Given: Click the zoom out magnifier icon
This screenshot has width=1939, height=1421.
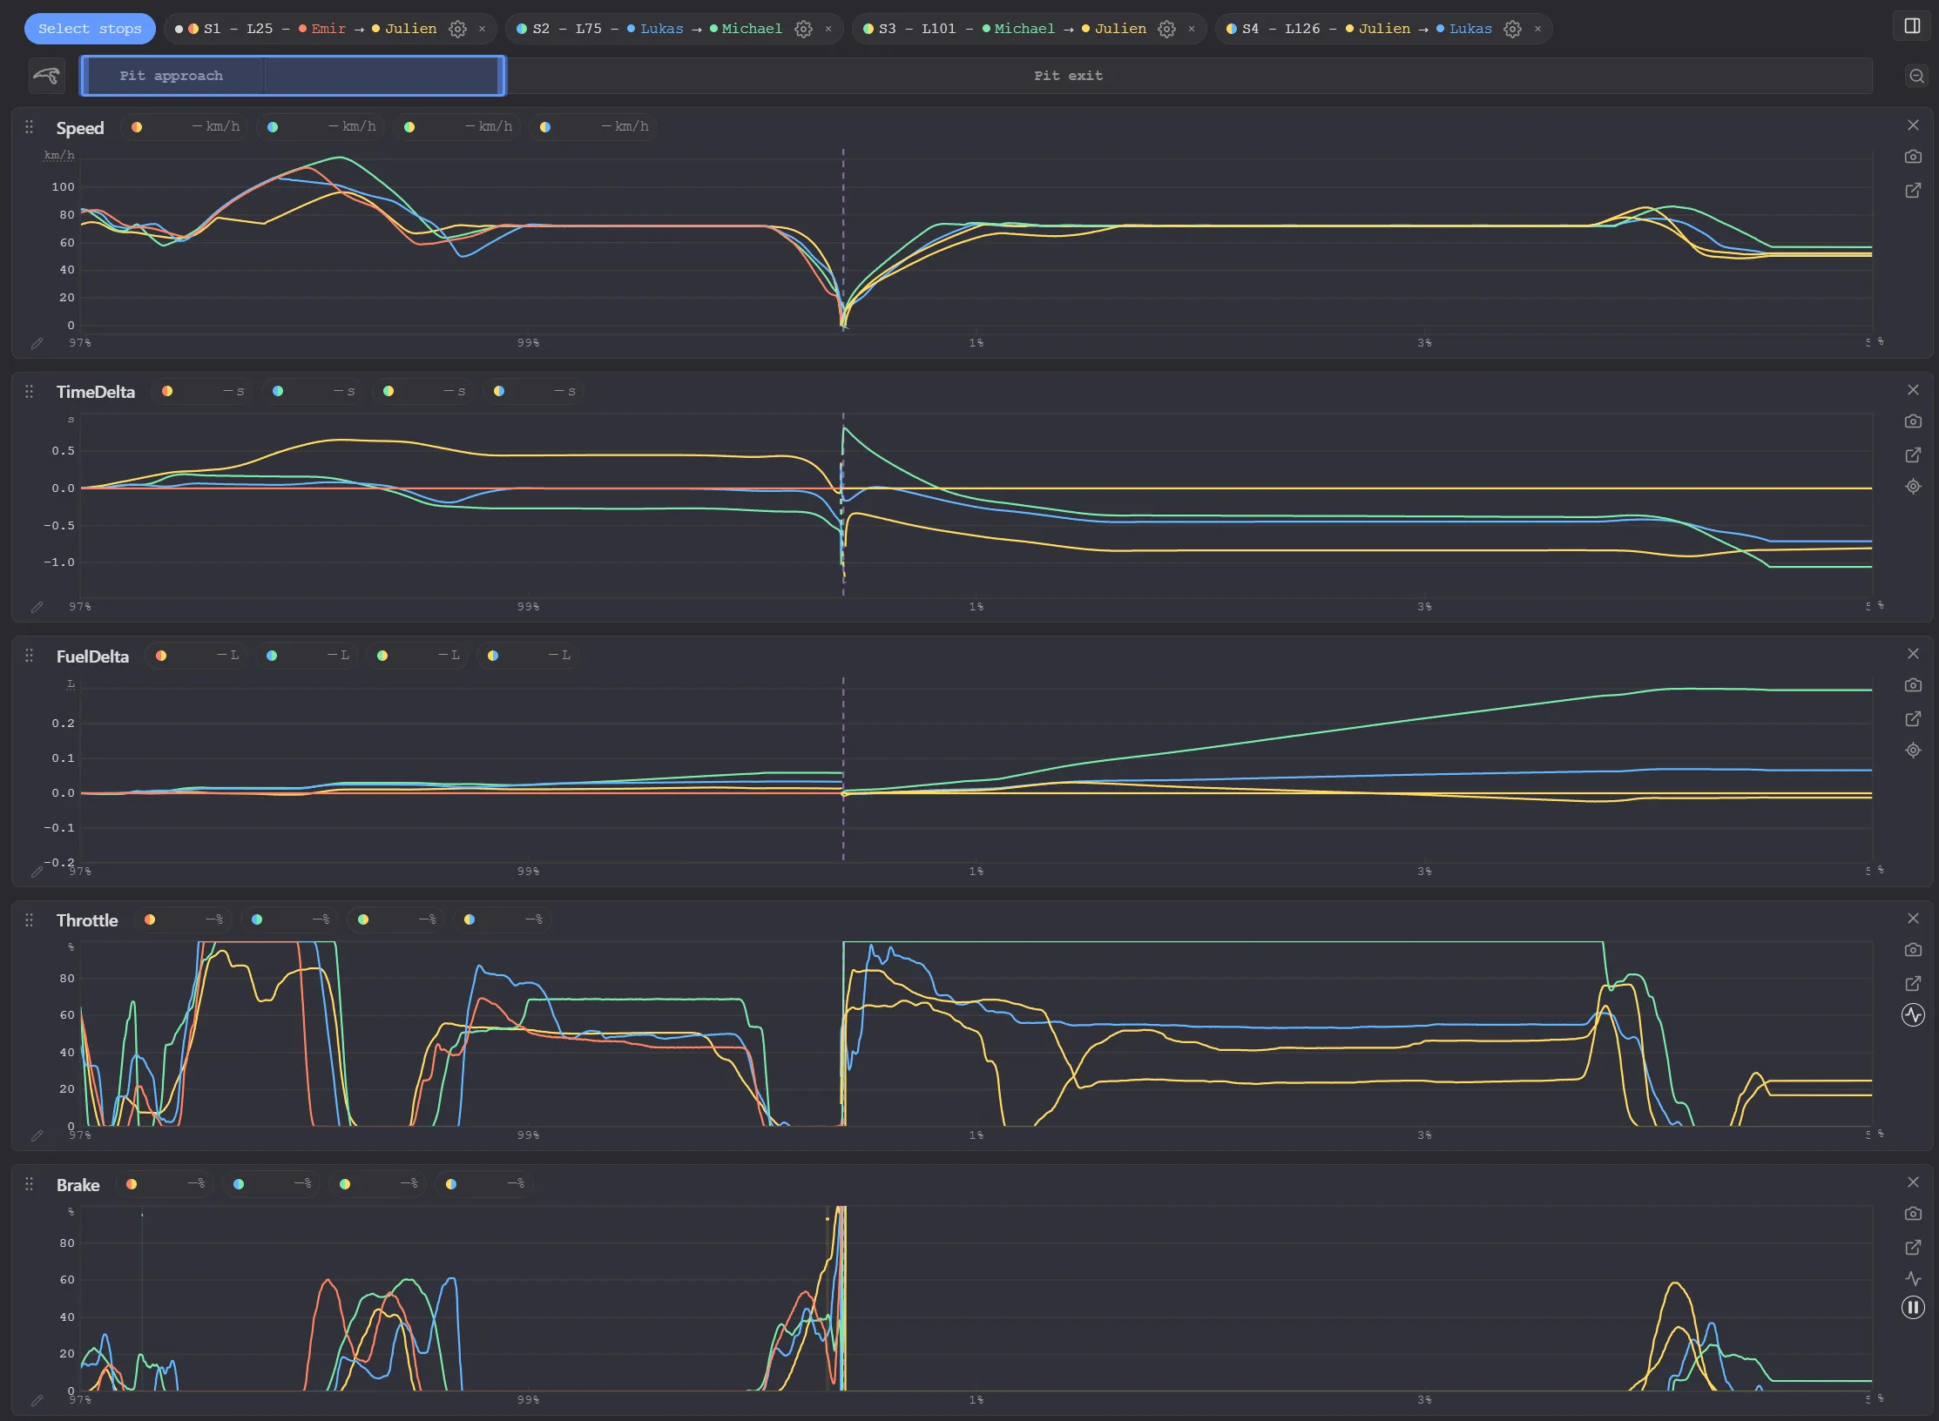Looking at the screenshot, I should pos(1916,76).
